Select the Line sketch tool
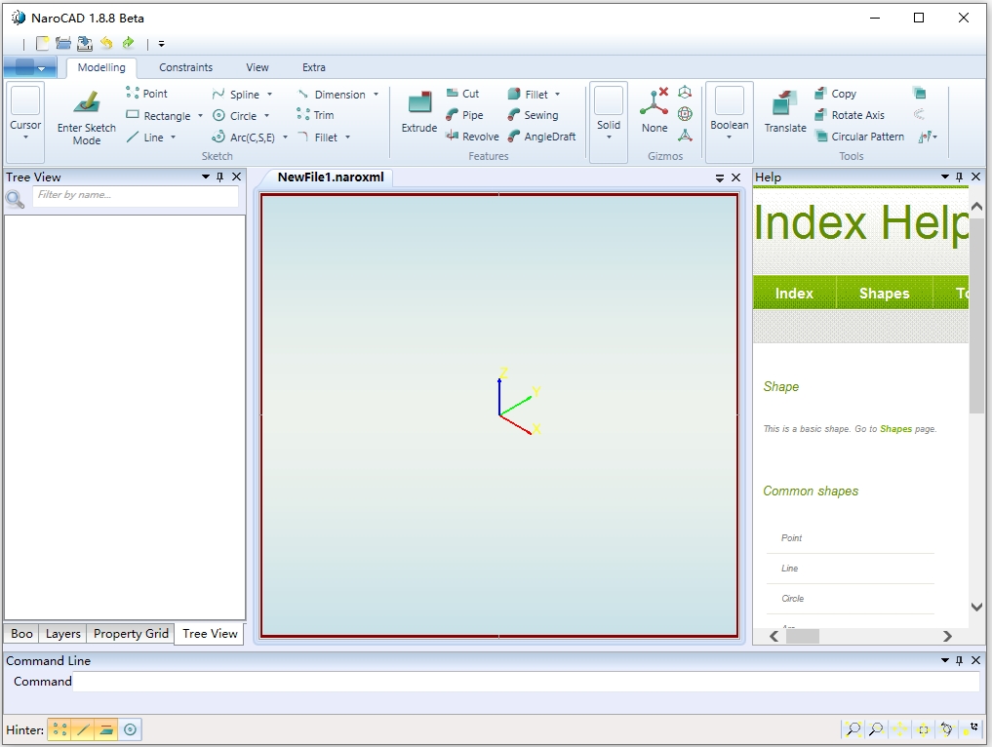 pyautogui.click(x=145, y=138)
